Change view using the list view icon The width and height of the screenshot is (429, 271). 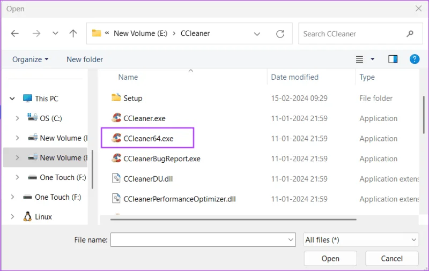coord(359,59)
